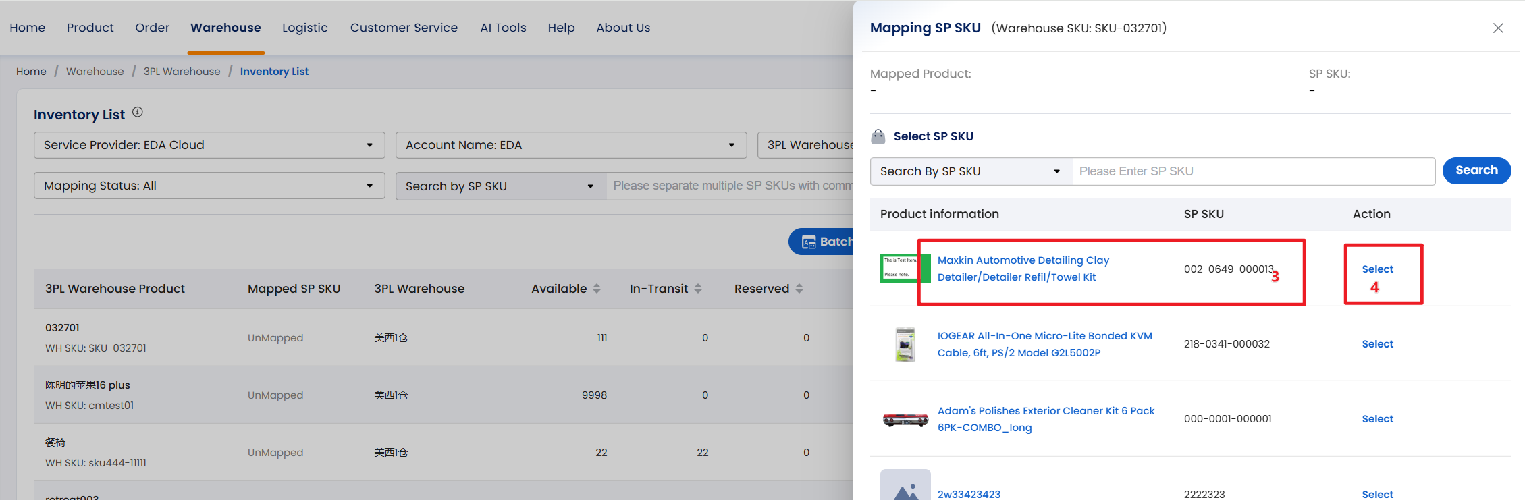Image resolution: width=1525 pixels, height=500 pixels.
Task: Click the 218-0341-000032 SP SKU value
Action: pyautogui.click(x=1227, y=344)
